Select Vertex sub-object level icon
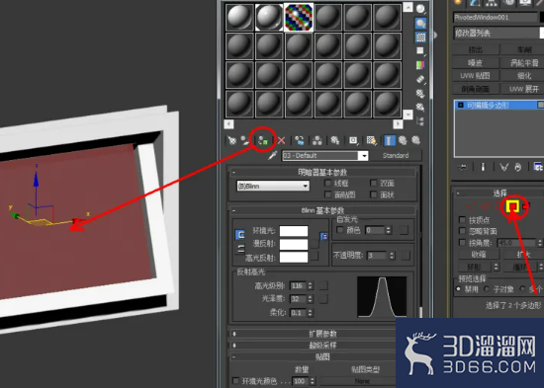544x388 pixels. point(471,206)
